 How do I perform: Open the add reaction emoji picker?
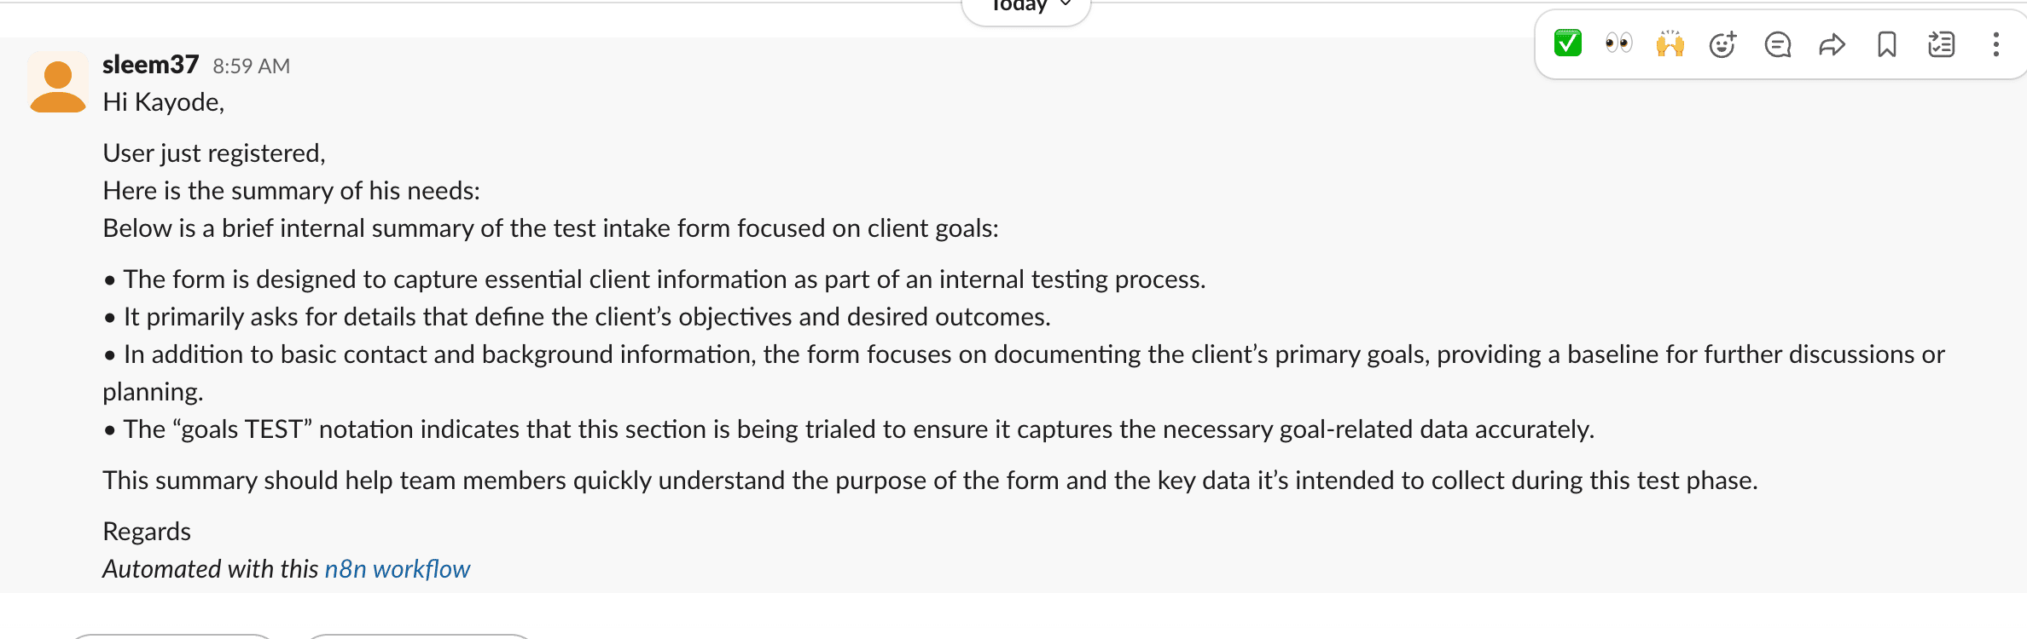click(x=1723, y=43)
